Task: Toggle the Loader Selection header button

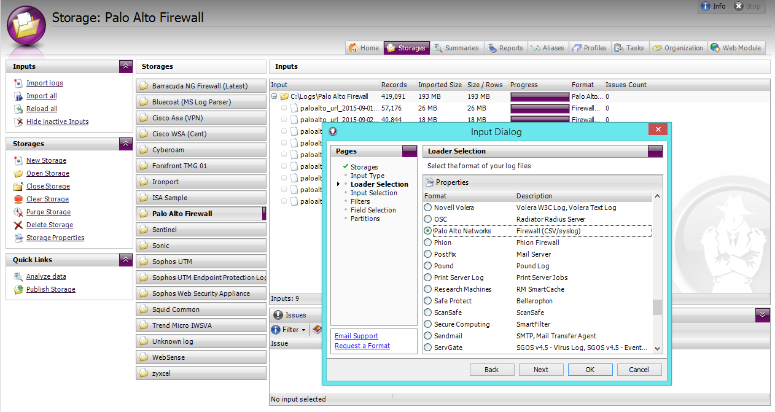Action: click(655, 151)
